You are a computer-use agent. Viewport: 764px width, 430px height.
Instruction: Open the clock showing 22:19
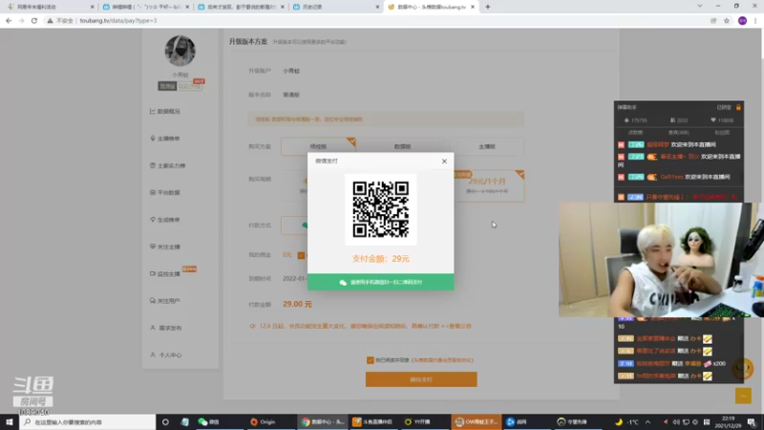728,421
